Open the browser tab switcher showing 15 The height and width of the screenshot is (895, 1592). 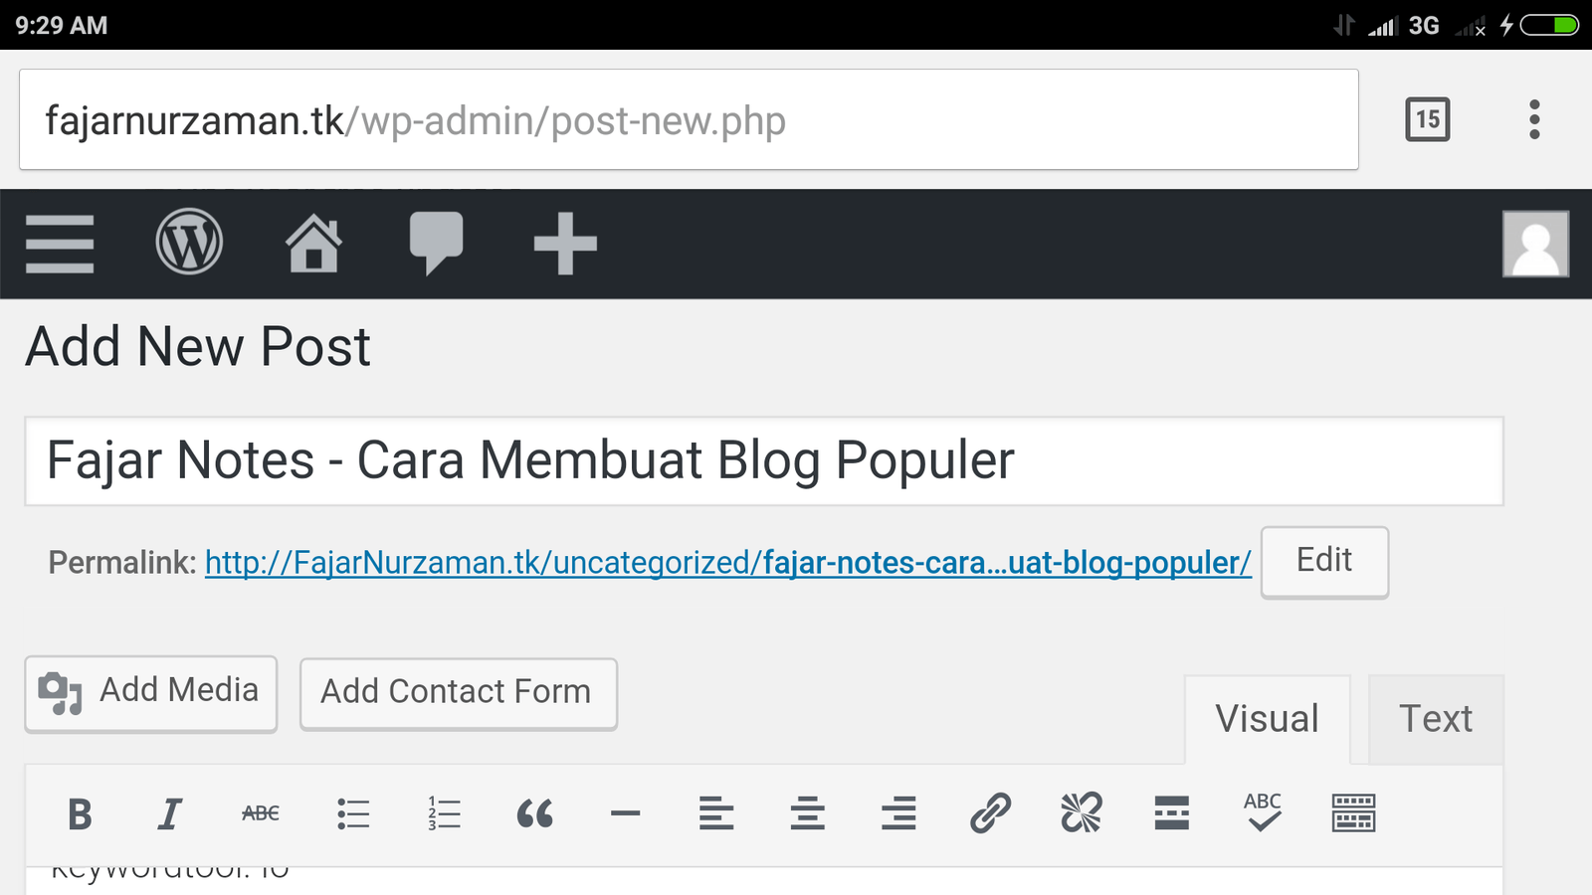point(1428,119)
